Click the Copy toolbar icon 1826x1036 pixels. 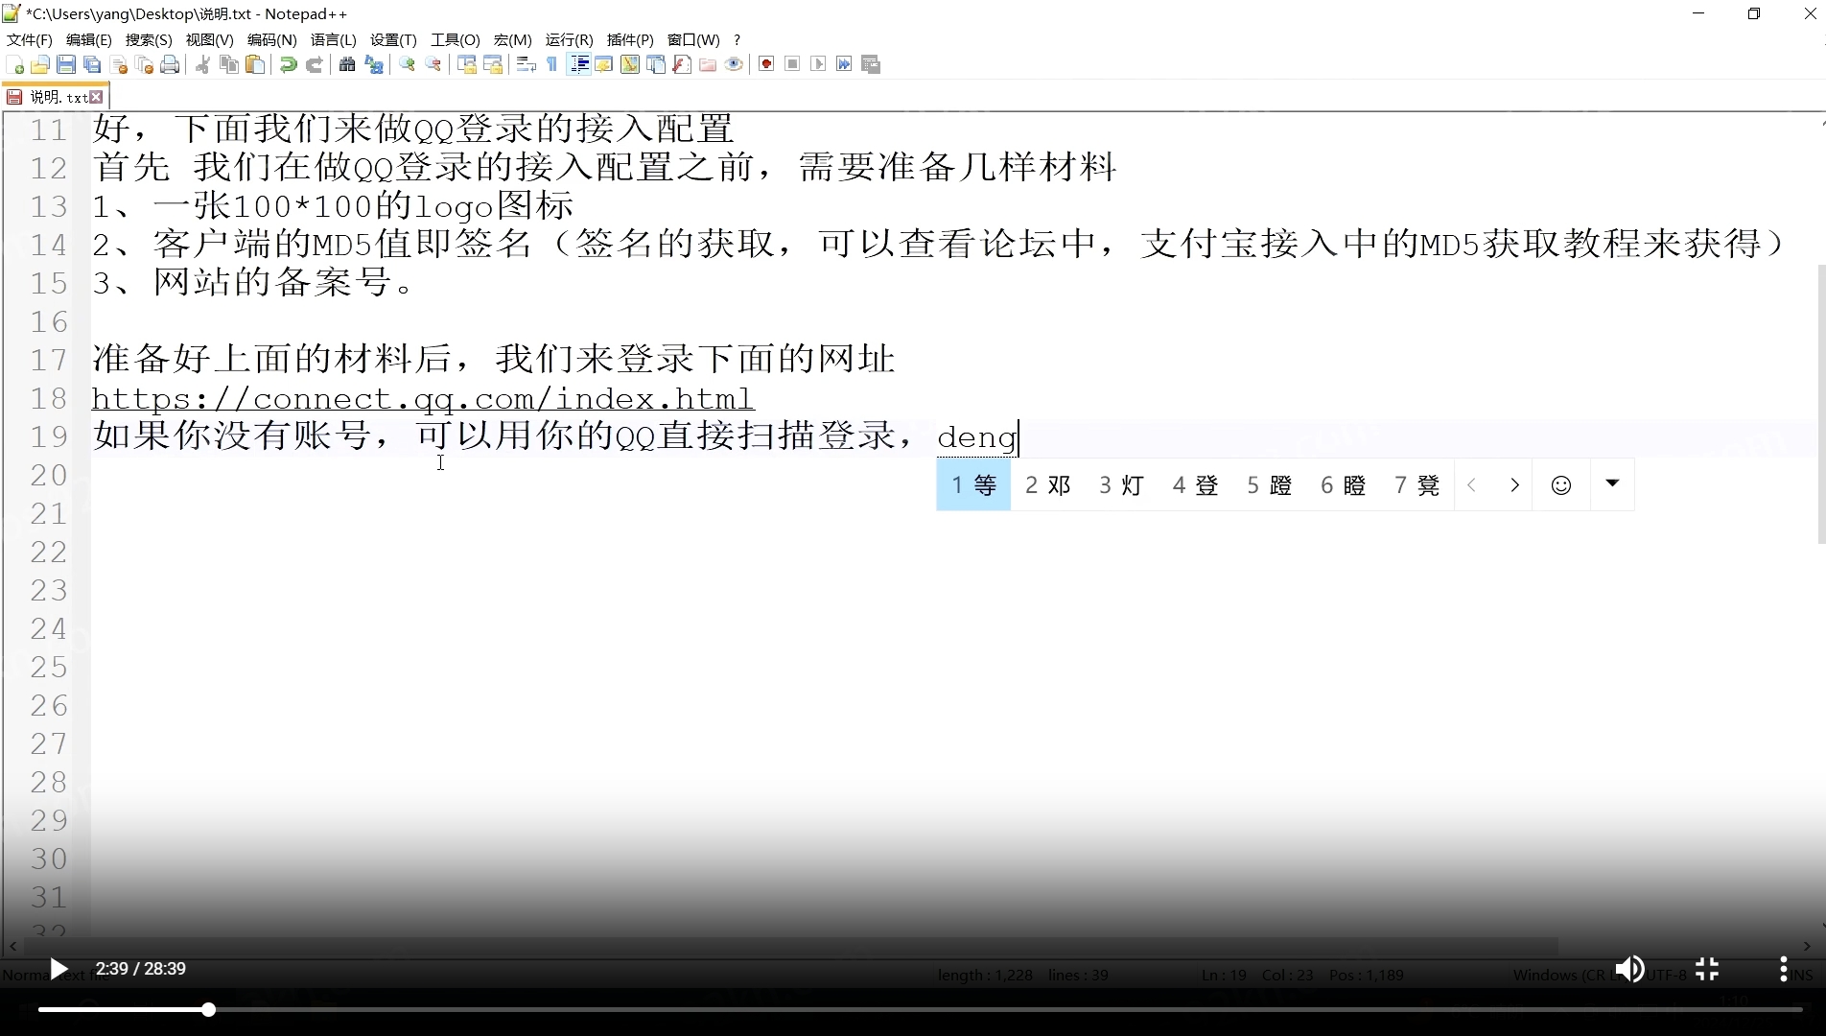[229, 64]
